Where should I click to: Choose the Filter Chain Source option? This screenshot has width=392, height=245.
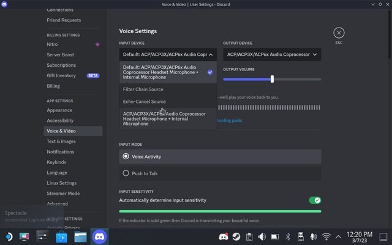point(168,89)
